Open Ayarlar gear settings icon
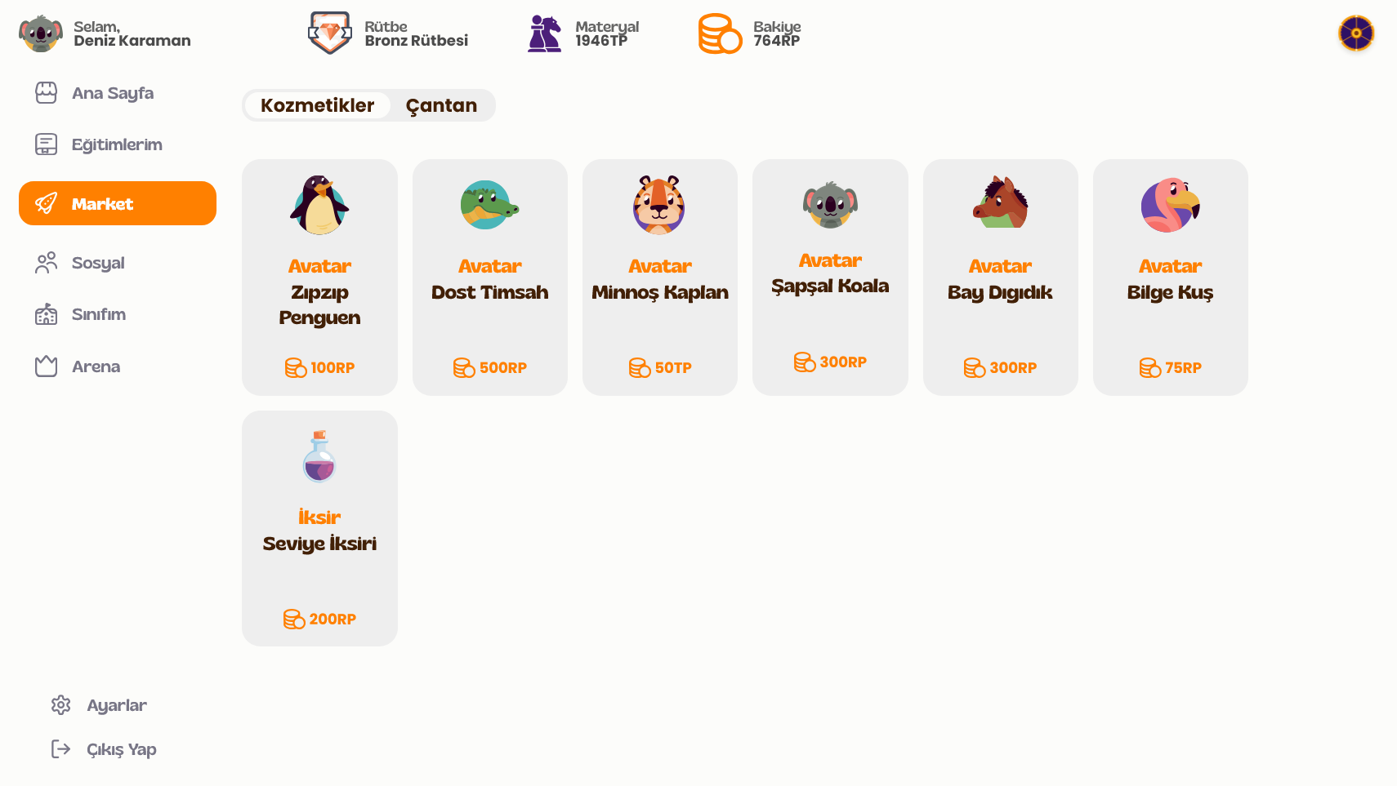 61,705
